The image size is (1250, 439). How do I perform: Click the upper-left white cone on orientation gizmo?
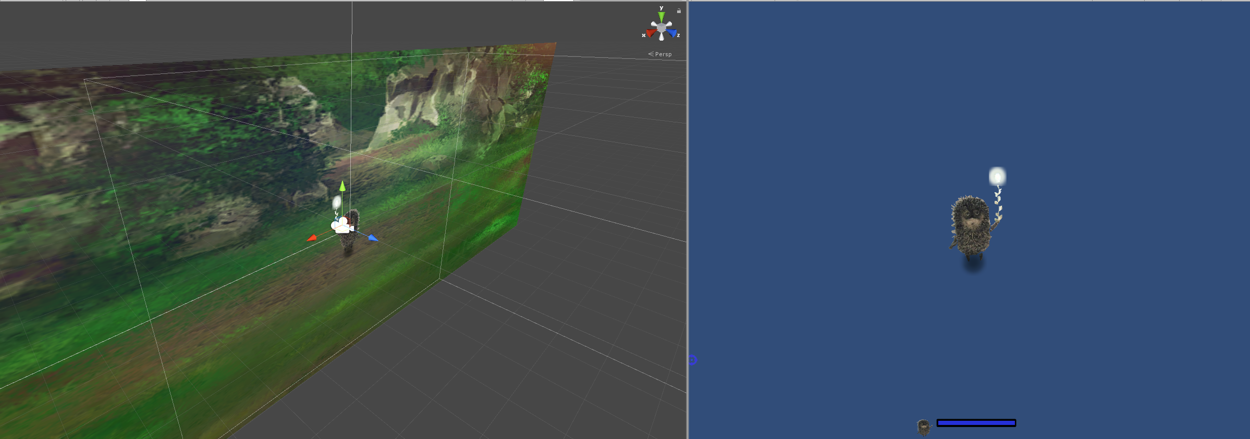pyautogui.click(x=654, y=24)
